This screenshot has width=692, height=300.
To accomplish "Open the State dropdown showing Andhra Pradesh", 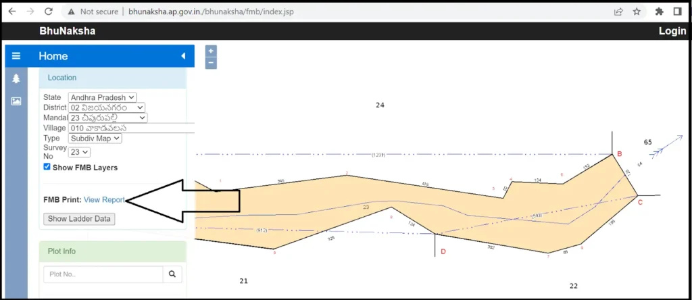I will [103, 97].
